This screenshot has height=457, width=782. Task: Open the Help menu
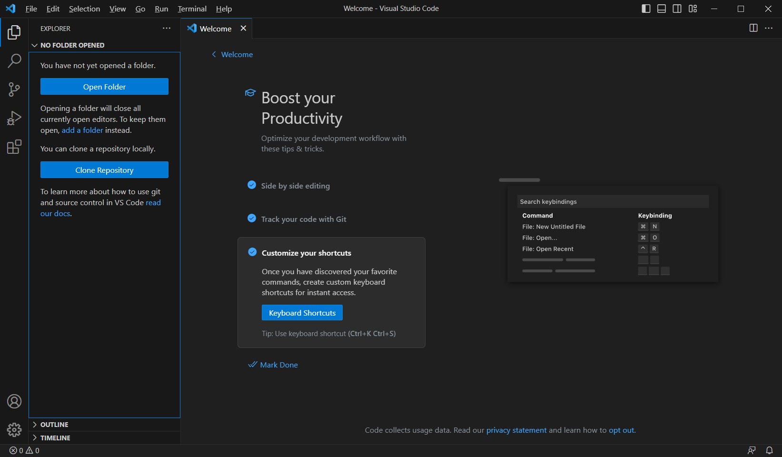[224, 9]
